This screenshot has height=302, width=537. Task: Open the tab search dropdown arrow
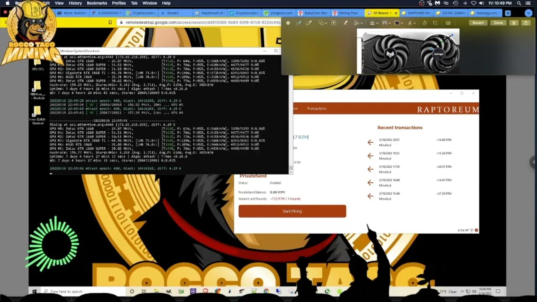(x=528, y=13)
